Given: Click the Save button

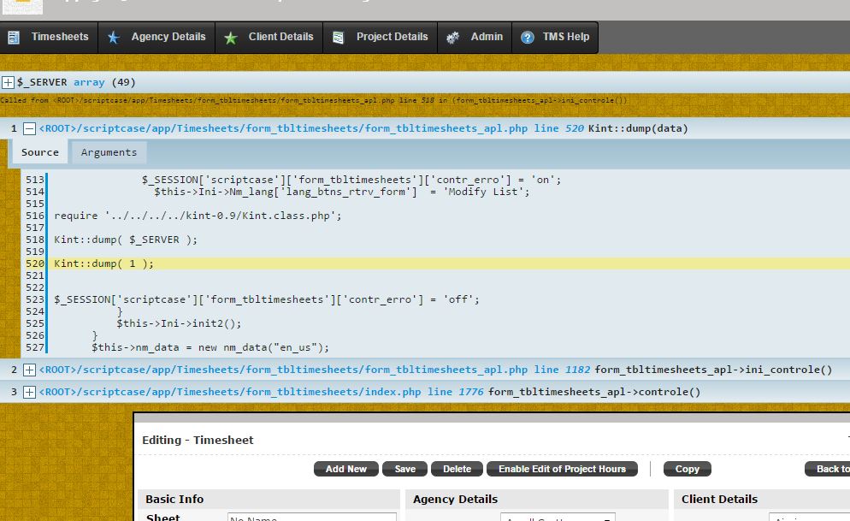Looking at the screenshot, I should click(404, 469).
